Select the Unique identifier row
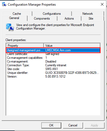 point(53,73)
